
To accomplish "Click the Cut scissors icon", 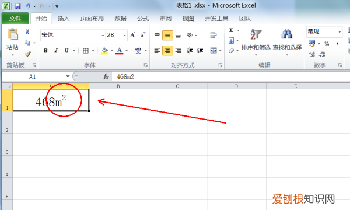I will tap(27, 32).
